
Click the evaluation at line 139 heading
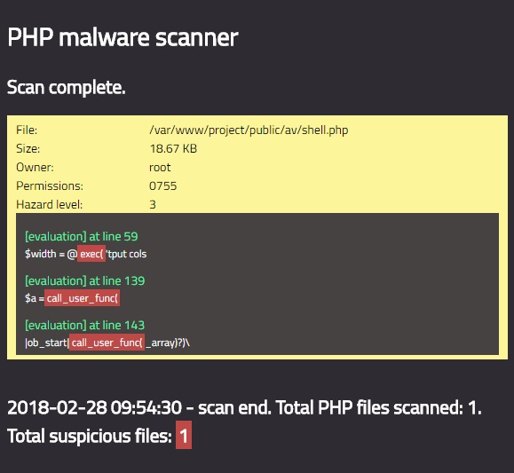(84, 281)
